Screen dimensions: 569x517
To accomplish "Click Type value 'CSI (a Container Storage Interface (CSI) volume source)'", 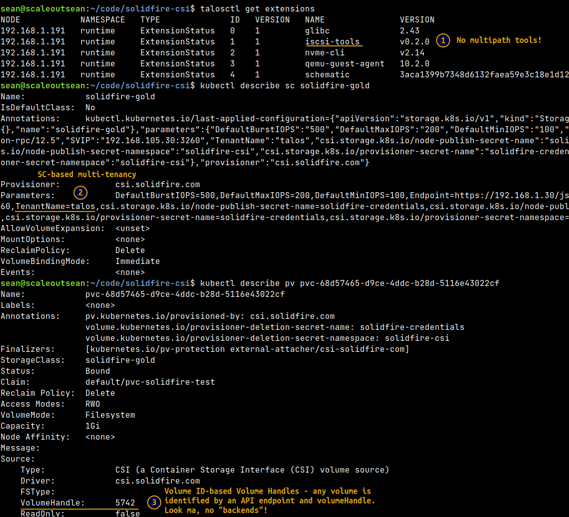I will pyautogui.click(x=252, y=470).
